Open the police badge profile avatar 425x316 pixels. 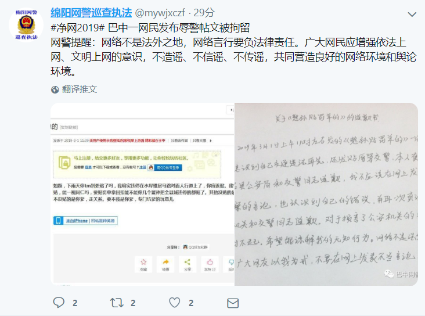[x=26, y=24]
